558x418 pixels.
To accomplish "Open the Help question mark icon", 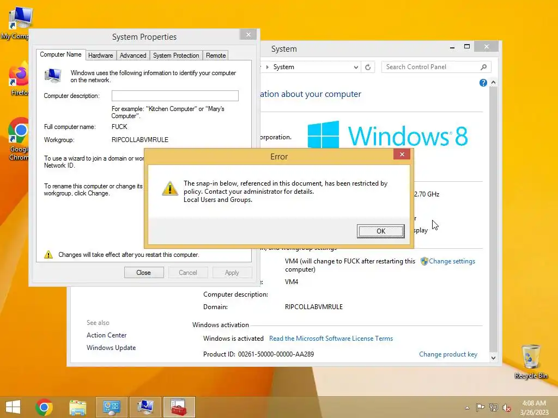I will (x=483, y=83).
